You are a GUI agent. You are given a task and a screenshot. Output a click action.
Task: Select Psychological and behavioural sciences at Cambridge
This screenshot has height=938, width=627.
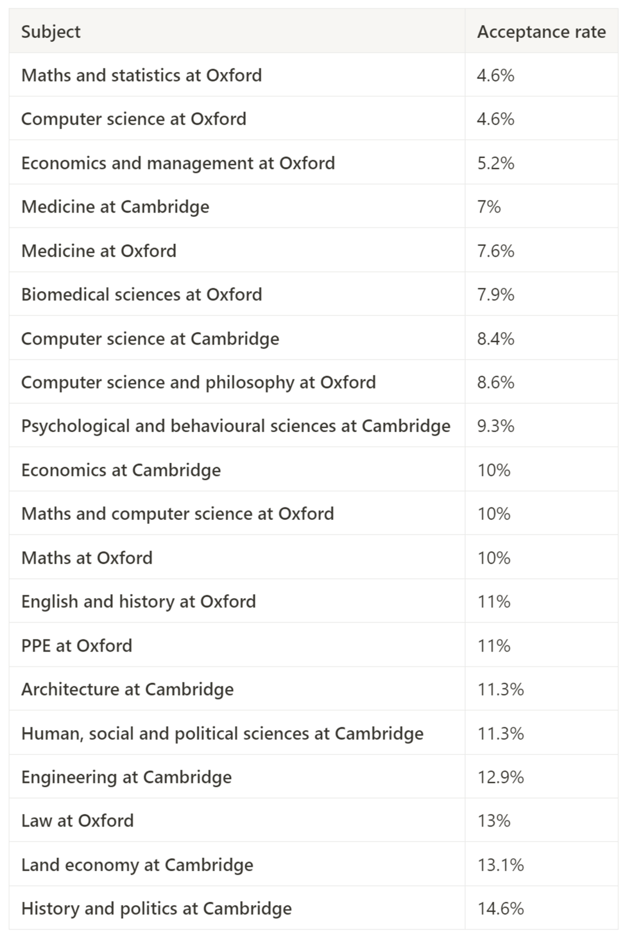(236, 426)
